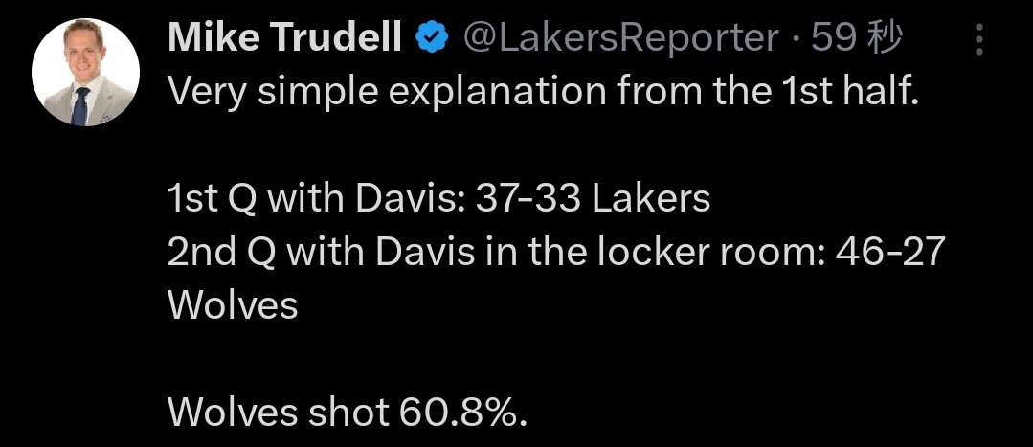
Task: Open the three-dot more options menu
Action: coord(979,39)
